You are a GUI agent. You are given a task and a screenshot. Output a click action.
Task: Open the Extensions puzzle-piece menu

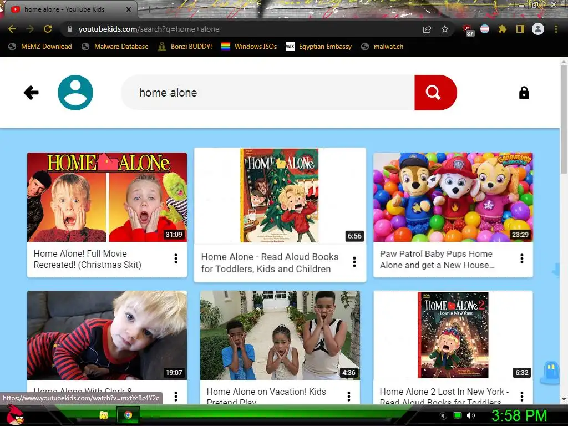click(503, 29)
